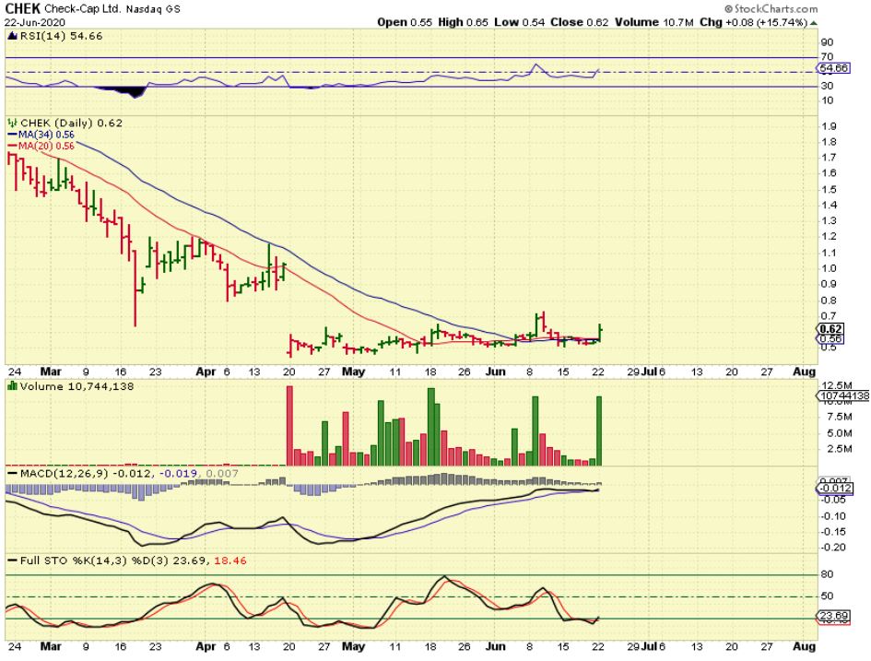Click the -0.20 MACD axis label
The image size is (871, 661).
point(833,547)
